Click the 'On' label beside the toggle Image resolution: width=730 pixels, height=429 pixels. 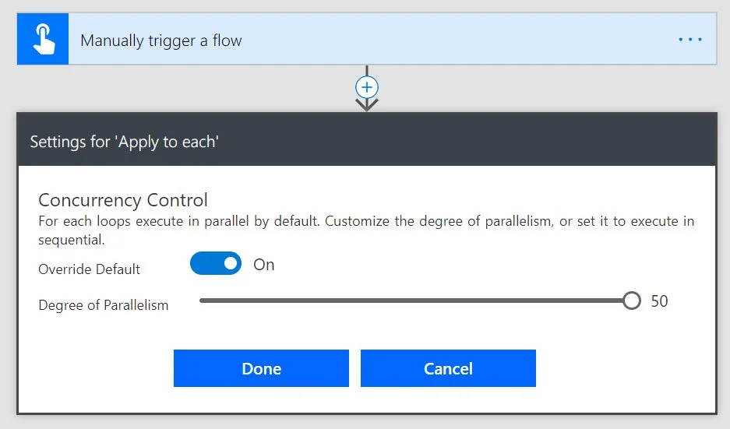coord(264,265)
